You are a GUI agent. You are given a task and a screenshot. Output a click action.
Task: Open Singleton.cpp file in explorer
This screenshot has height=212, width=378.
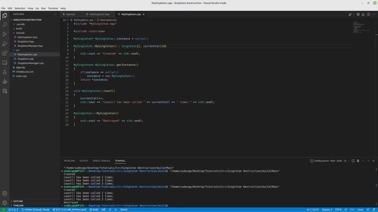tap(25, 59)
